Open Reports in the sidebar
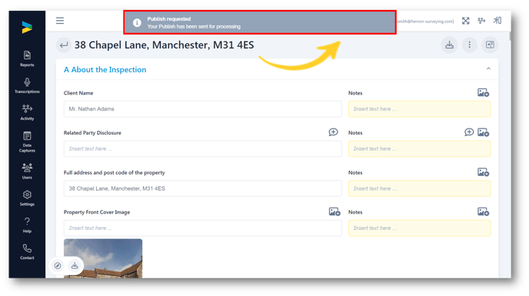 tap(27, 58)
